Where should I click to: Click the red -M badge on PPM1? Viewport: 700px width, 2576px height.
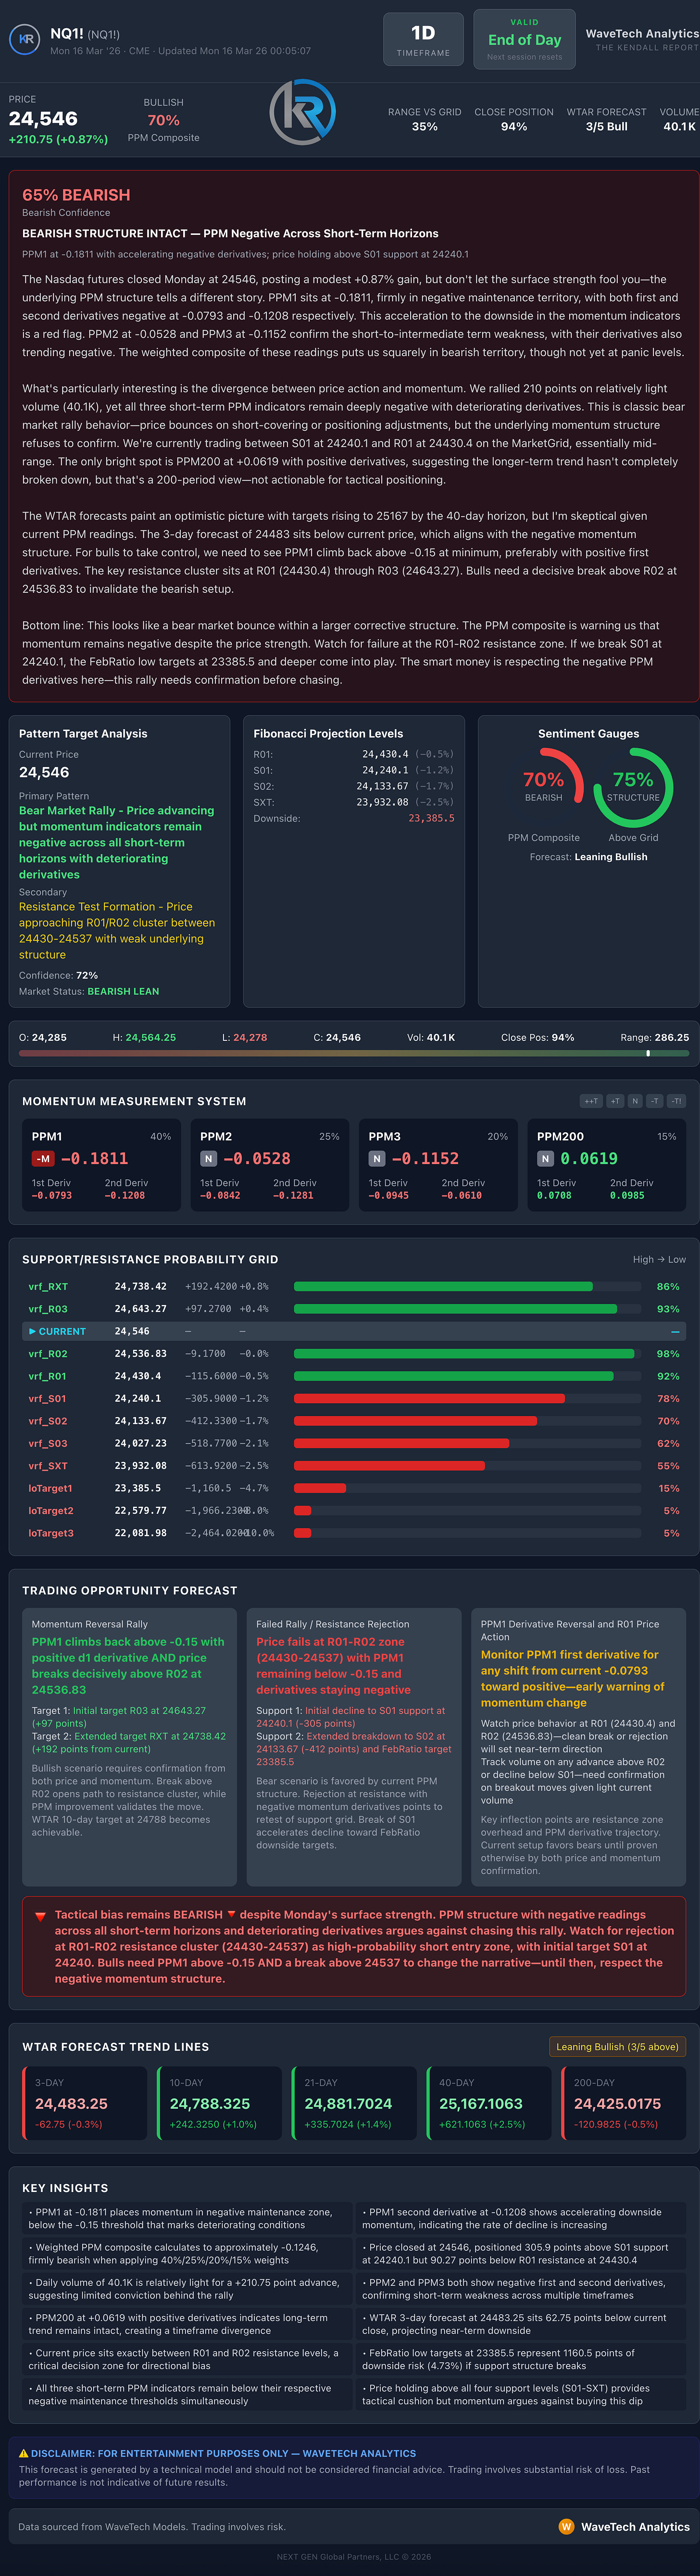click(x=43, y=1159)
